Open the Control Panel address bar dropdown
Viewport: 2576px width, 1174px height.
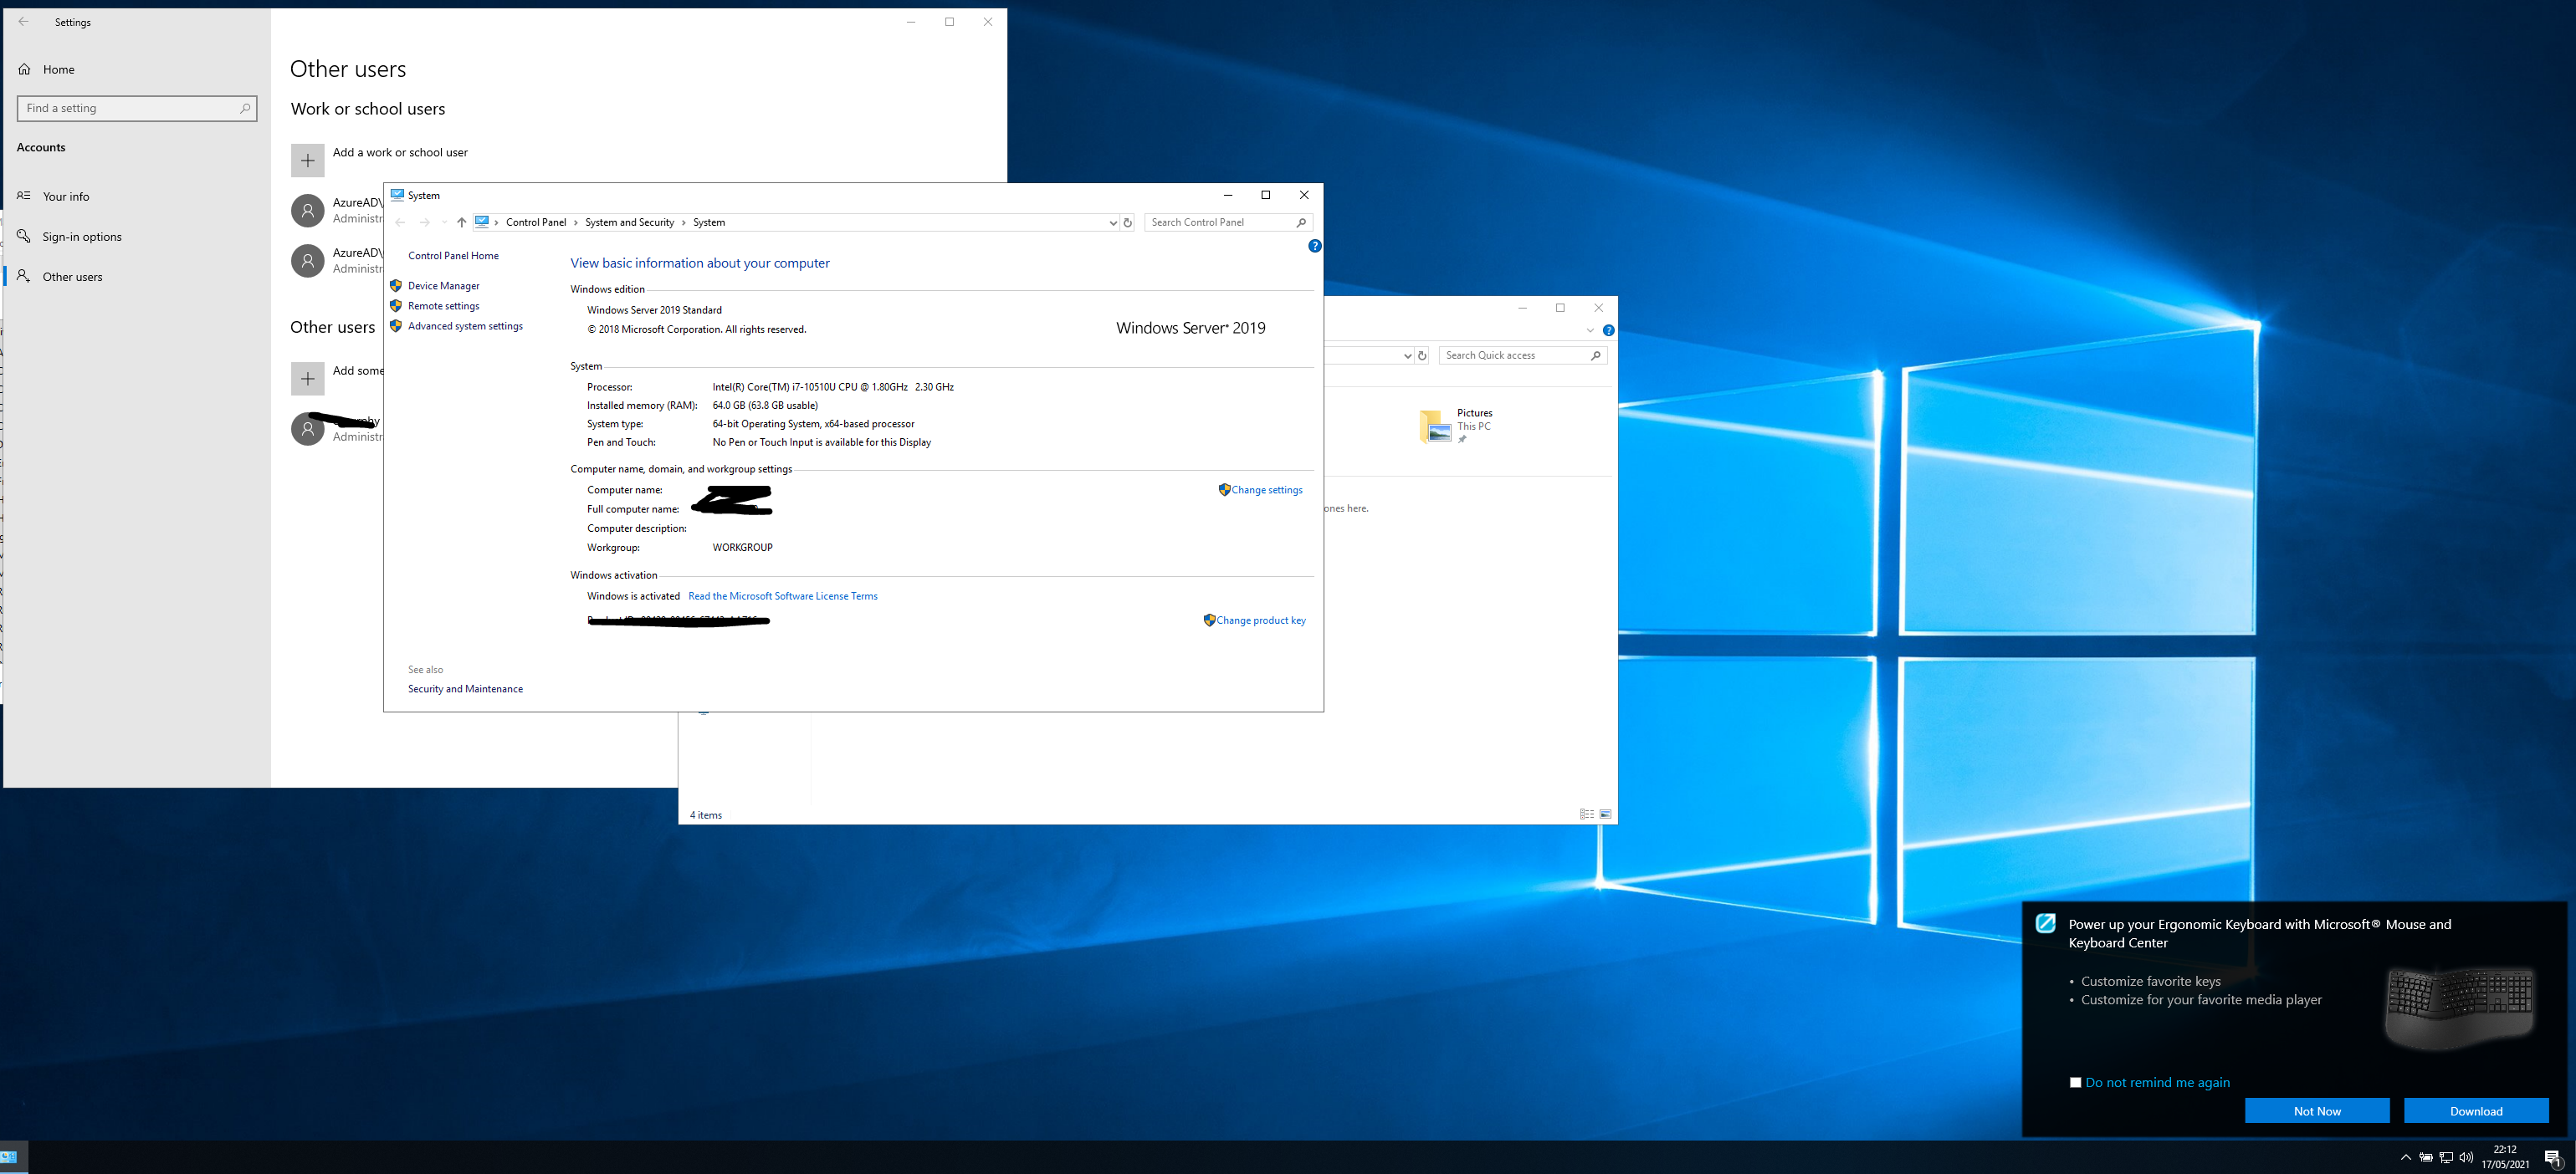[1113, 222]
